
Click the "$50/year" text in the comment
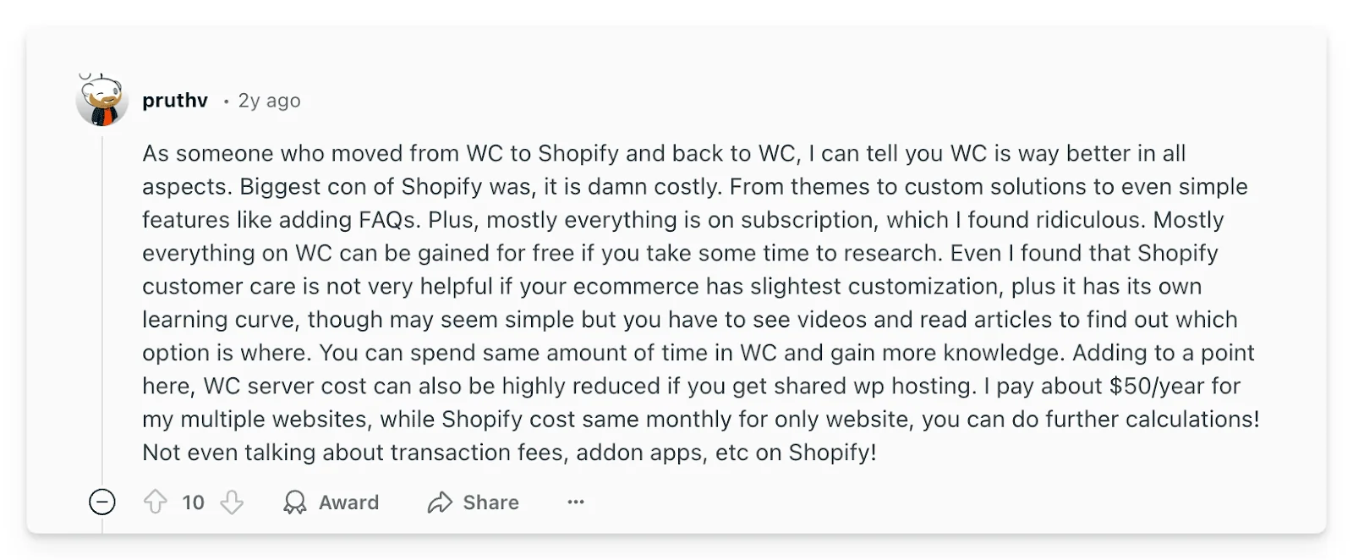click(1156, 386)
